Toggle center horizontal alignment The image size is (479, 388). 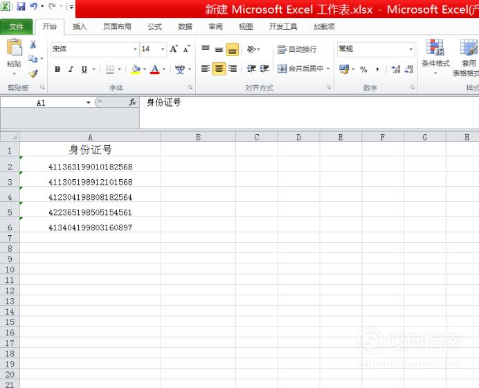click(x=219, y=68)
